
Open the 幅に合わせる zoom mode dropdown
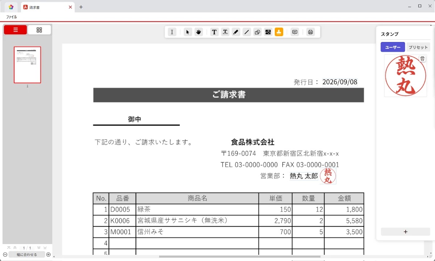27,254
